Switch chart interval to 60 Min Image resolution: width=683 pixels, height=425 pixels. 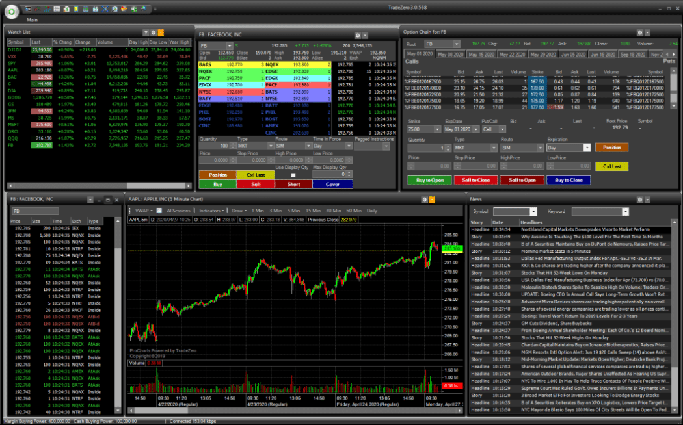click(354, 211)
